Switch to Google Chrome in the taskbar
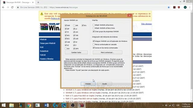193x108 pixels. pos(29,105)
